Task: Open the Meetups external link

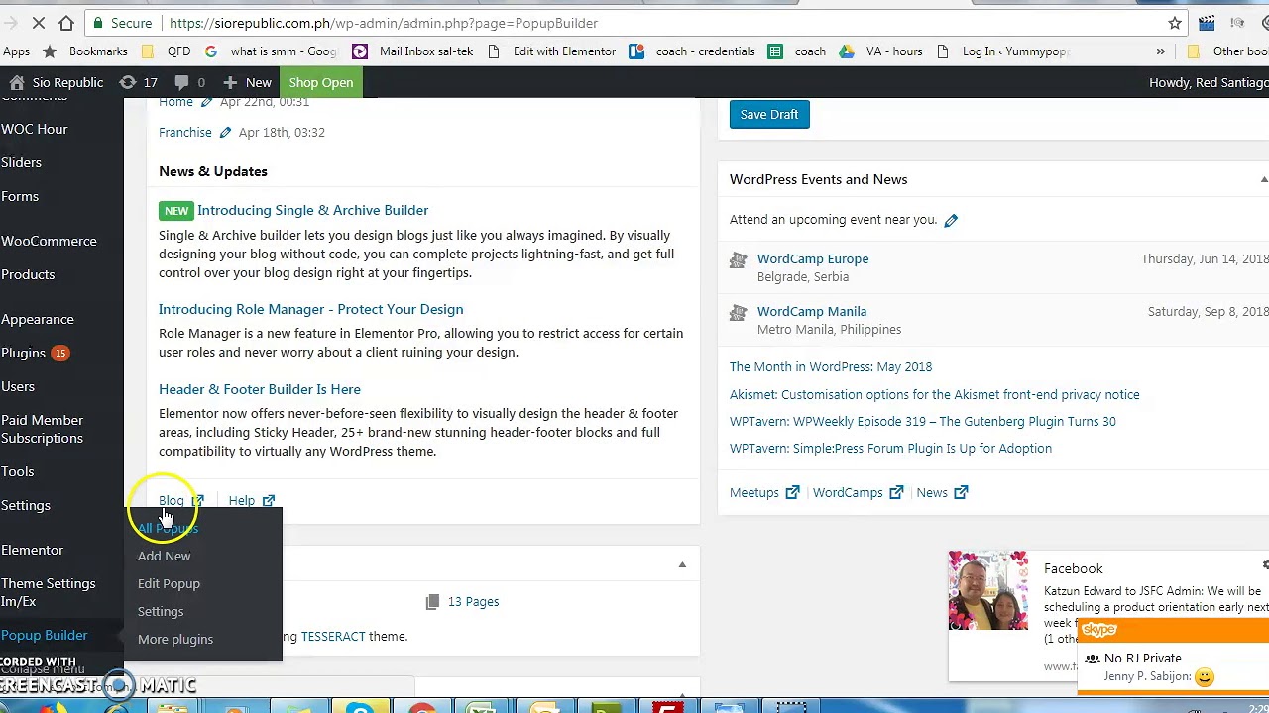Action: [x=764, y=492]
